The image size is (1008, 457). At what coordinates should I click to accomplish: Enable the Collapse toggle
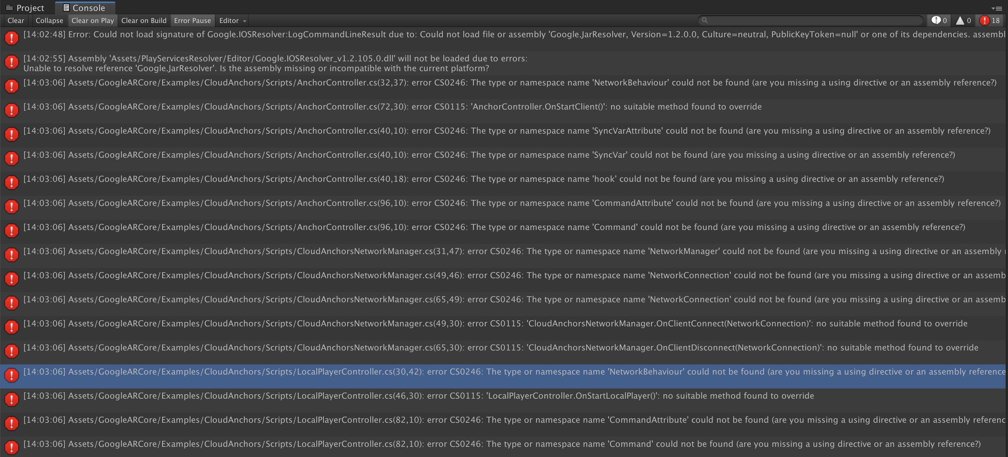49,20
